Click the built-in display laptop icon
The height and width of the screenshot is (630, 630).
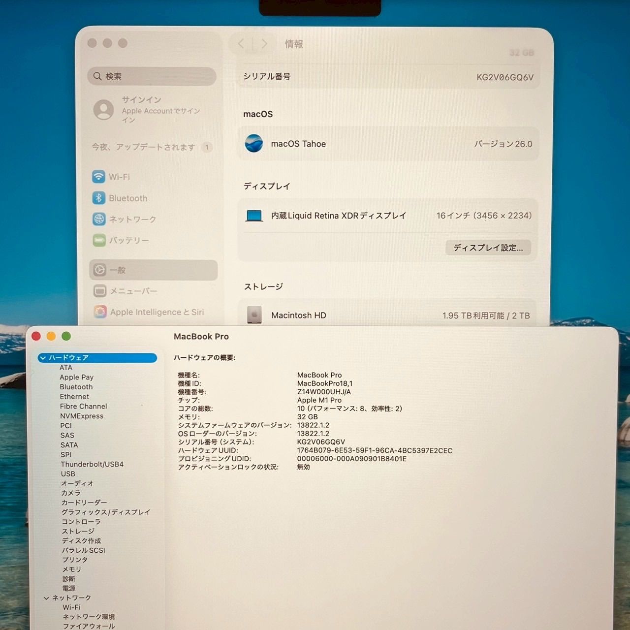click(254, 216)
